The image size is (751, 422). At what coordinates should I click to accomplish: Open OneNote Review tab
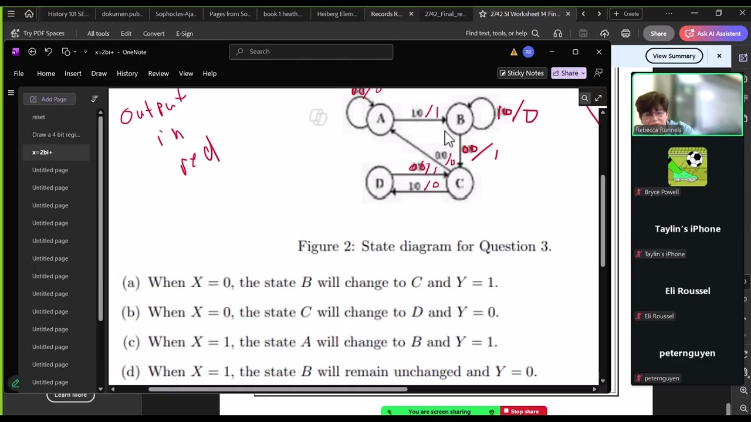click(158, 73)
